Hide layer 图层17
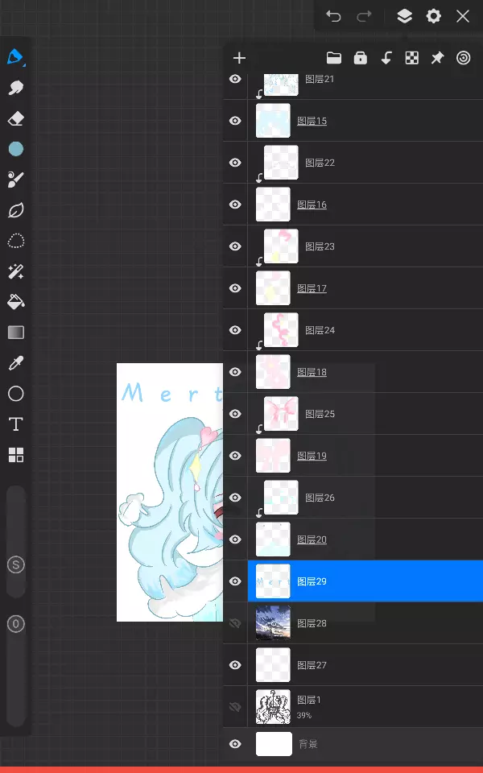The width and height of the screenshot is (483, 773). pos(235,288)
